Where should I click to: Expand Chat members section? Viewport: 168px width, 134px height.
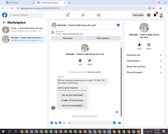click(x=144, y=61)
